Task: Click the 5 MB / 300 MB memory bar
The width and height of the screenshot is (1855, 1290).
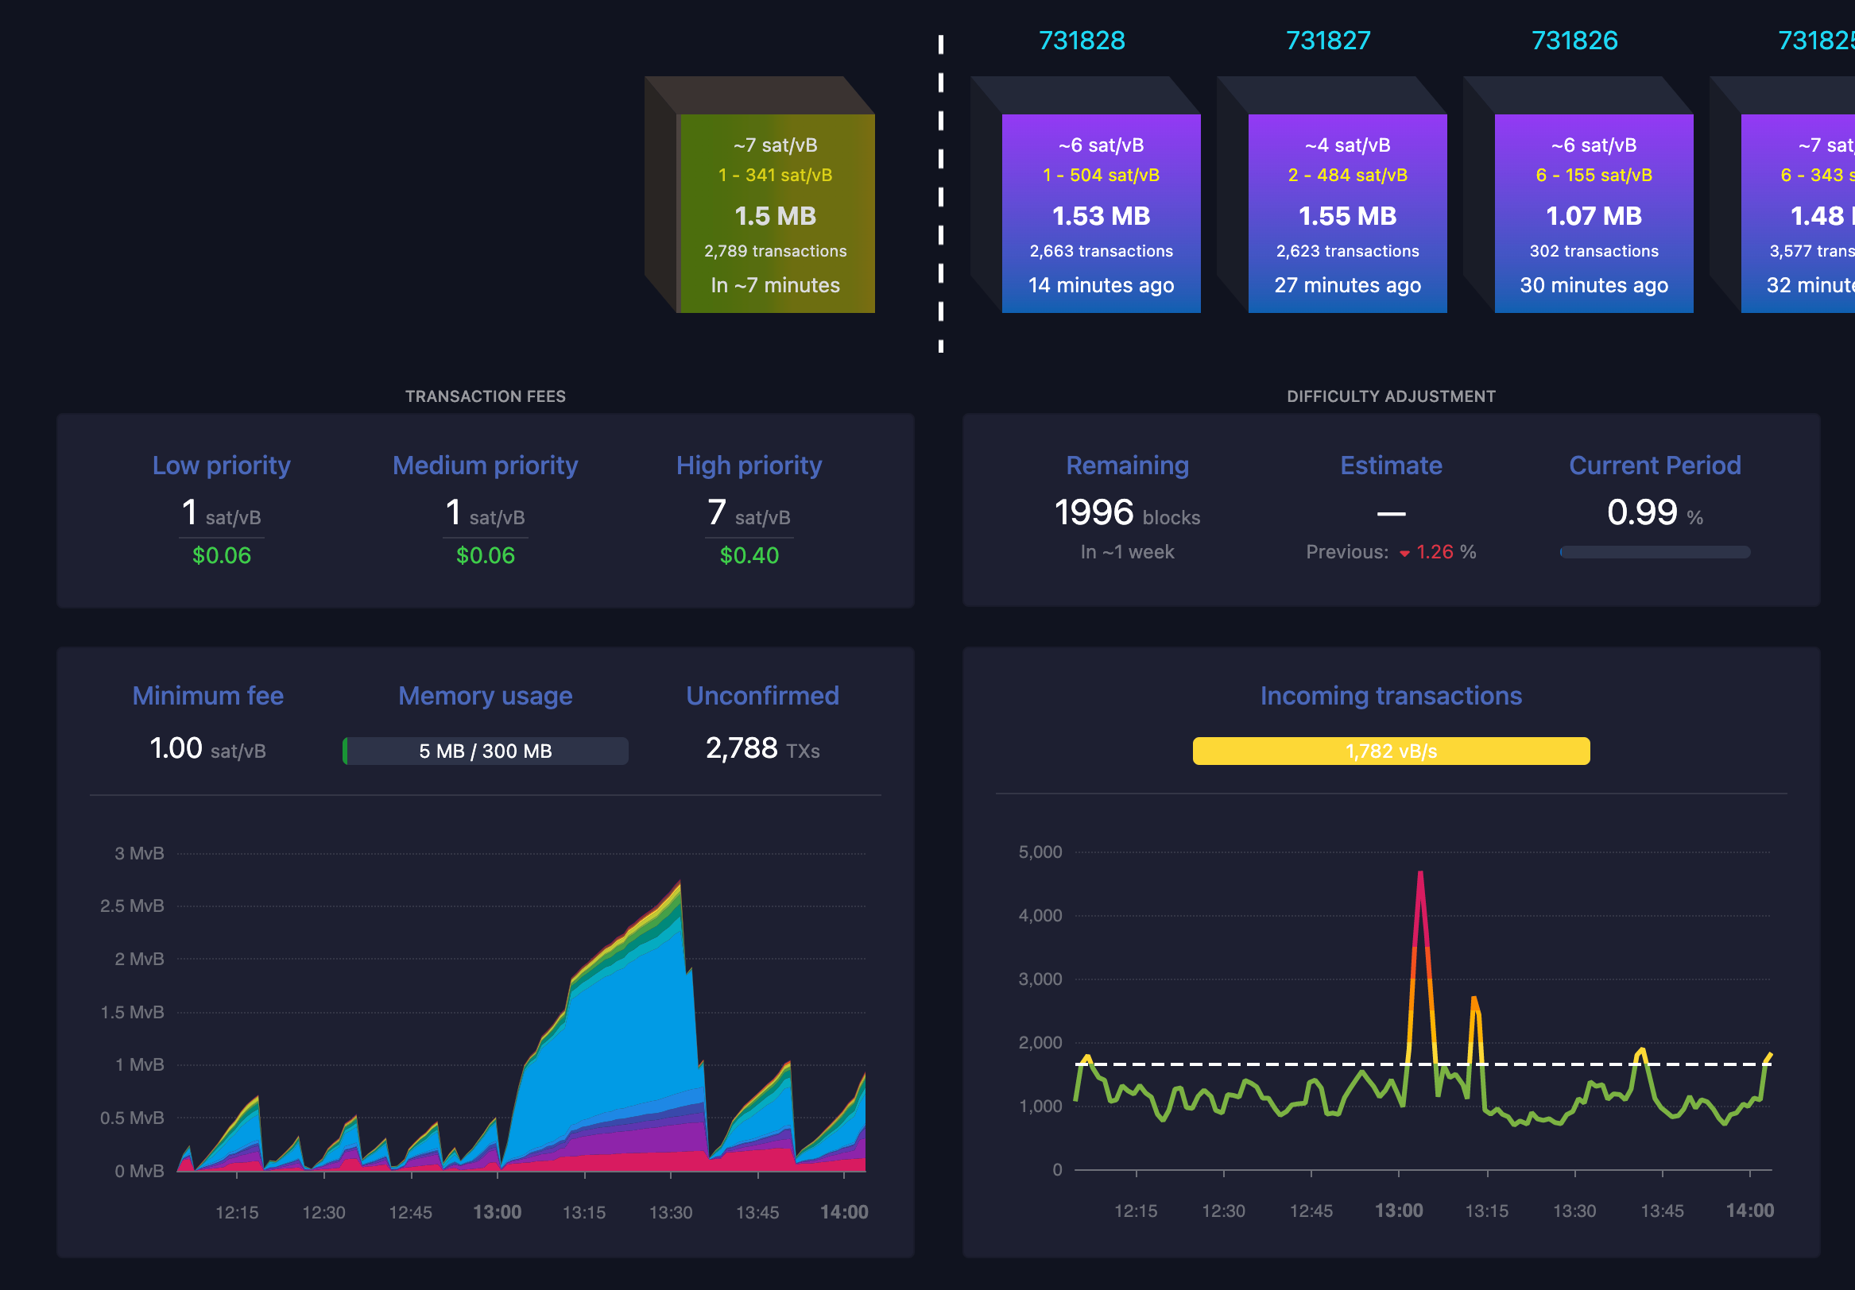Action: [486, 751]
